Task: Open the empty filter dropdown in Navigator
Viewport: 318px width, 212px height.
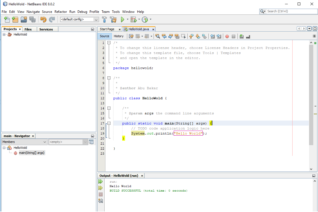Action: pyautogui.click(x=68, y=142)
